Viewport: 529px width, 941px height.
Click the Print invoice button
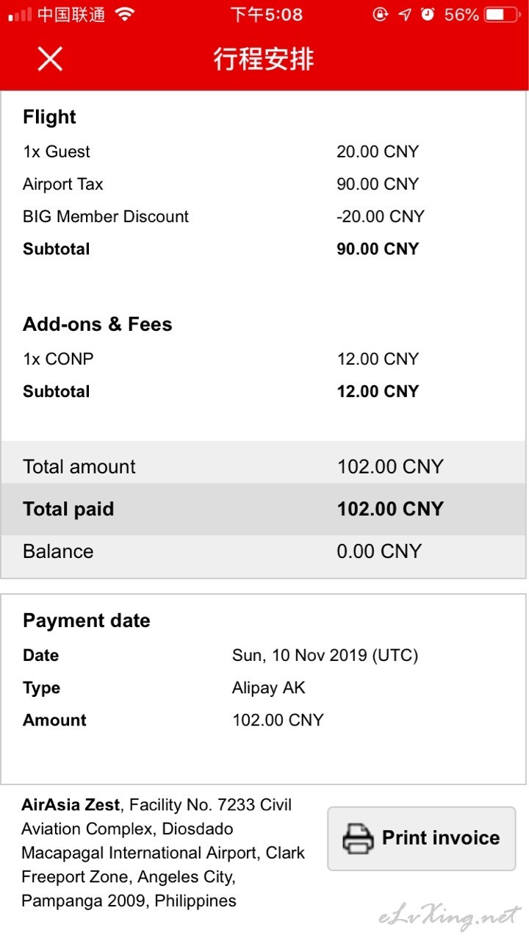[422, 839]
